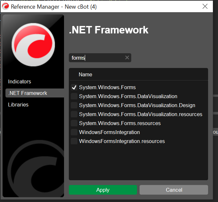The height and width of the screenshot is (202, 218).
Task: Click the Apply button
Action: [103, 190]
